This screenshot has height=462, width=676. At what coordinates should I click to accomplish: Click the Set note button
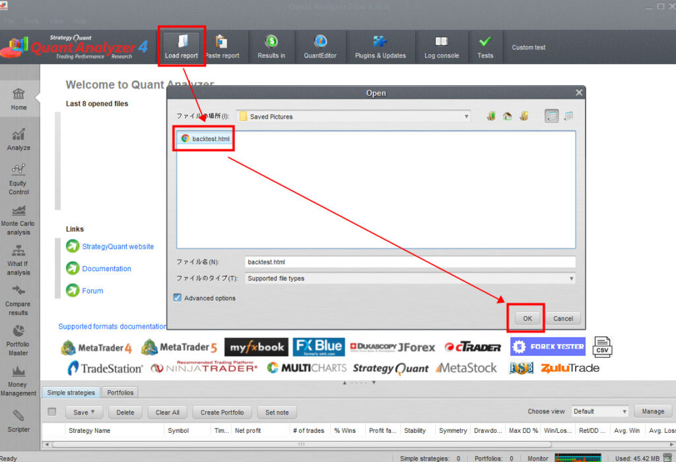pos(277,412)
